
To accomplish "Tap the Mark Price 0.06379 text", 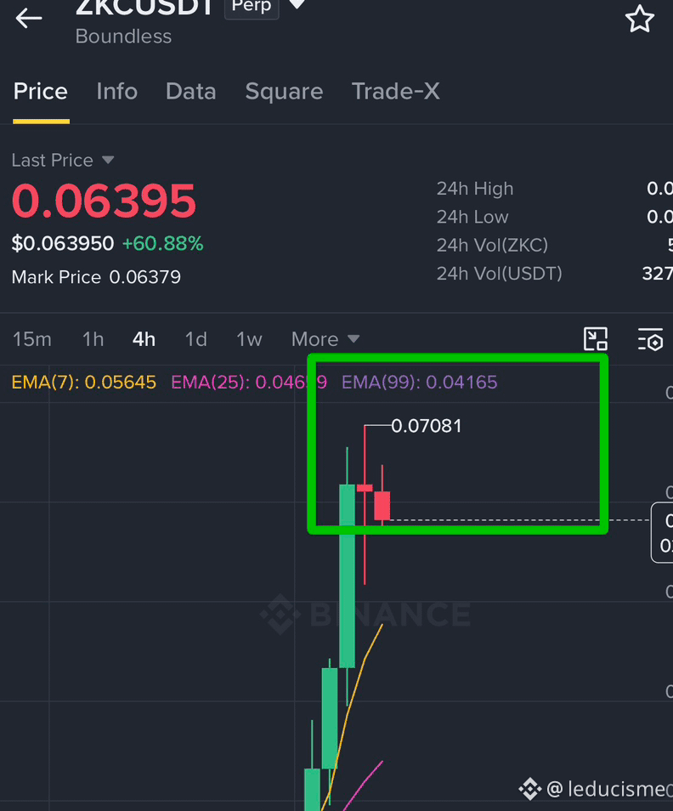I will [x=96, y=277].
